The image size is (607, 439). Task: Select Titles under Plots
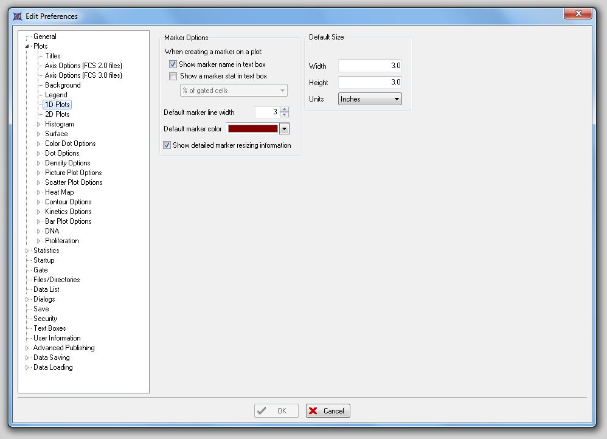click(x=53, y=56)
